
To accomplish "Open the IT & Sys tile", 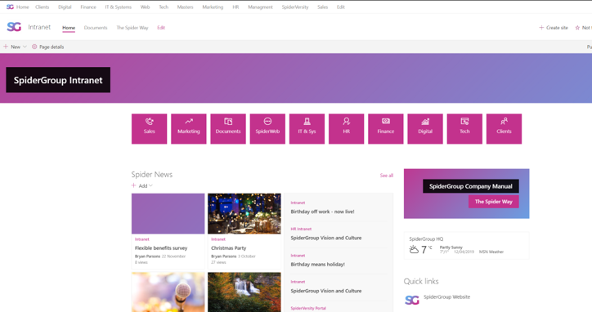I will [307, 129].
